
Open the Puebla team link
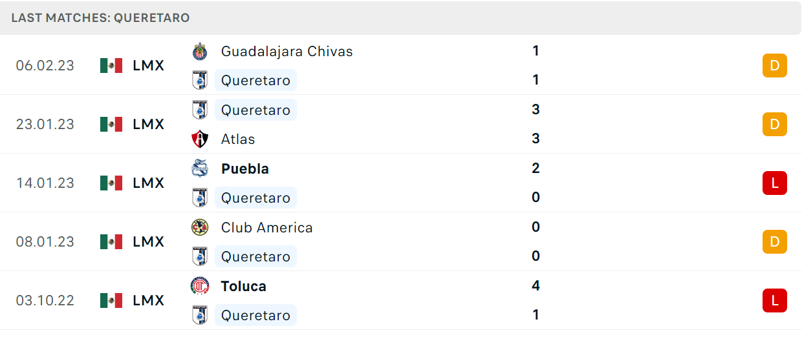pos(245,168)
